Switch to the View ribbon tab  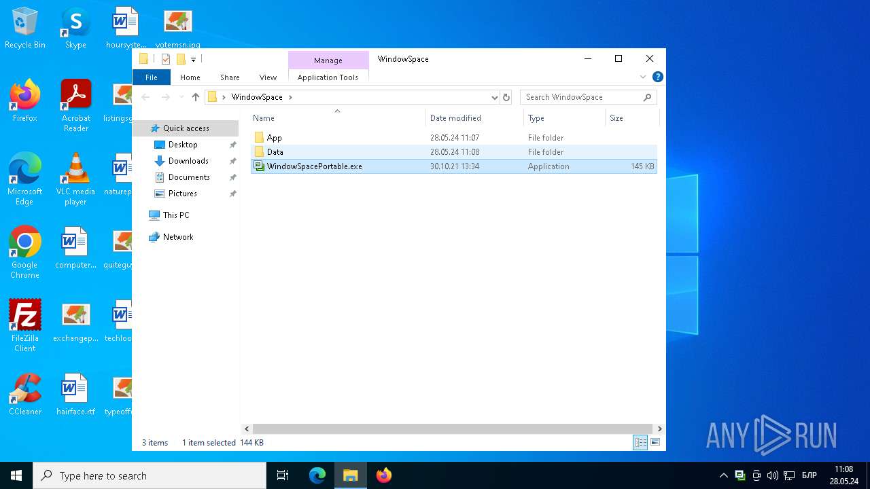pyautogui.click(x=268, y=77)
